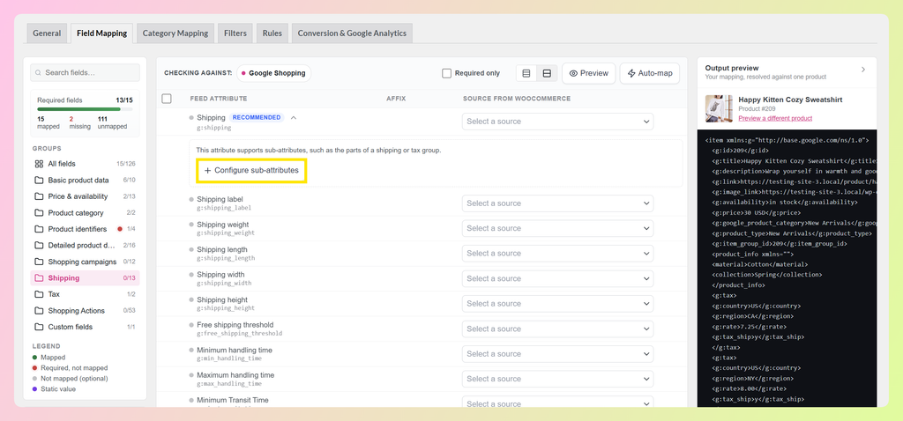Click the green Mapped legend dot

[35, 358]
